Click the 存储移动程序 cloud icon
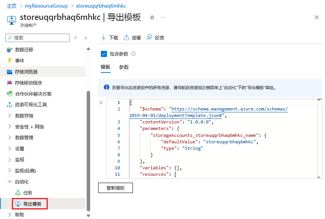 click(x=10, y=83)
